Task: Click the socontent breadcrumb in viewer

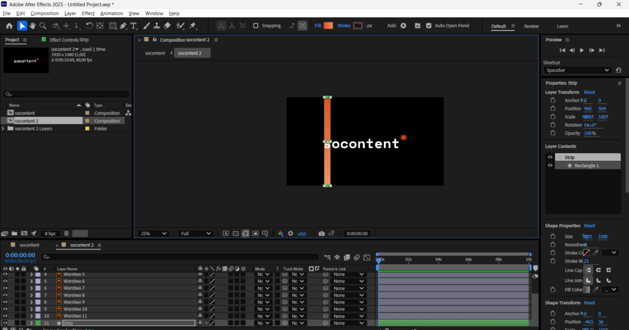Action: 155,53
